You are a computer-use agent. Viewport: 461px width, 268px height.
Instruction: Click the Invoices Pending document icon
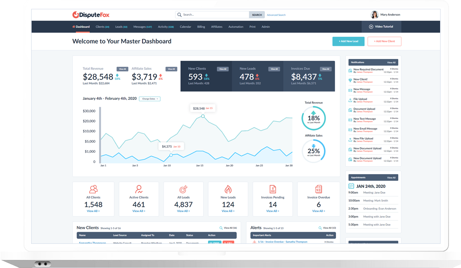coord(273,189)
